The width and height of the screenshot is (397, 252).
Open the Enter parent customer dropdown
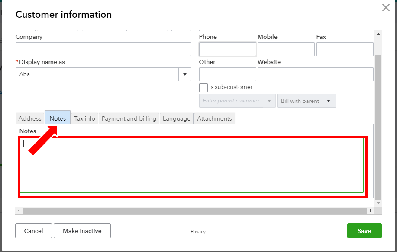(269, 101)
